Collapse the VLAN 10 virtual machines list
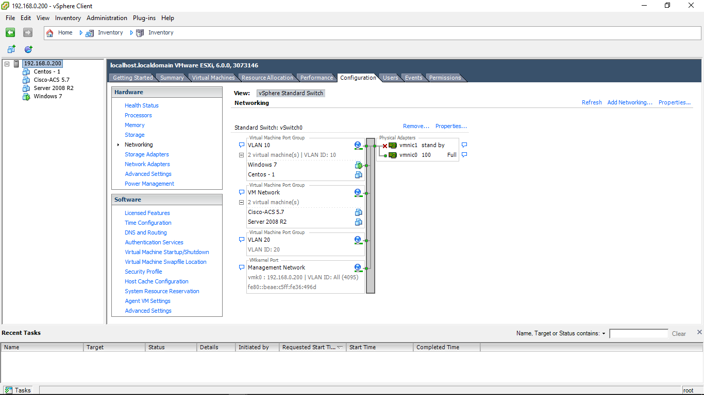The image size is (704, 395). coord(241,155)
